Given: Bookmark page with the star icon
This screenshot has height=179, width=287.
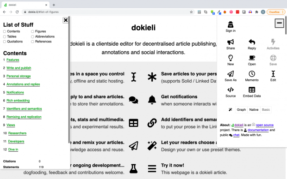Looking at the screenshot, I should (x=191, y=12).
